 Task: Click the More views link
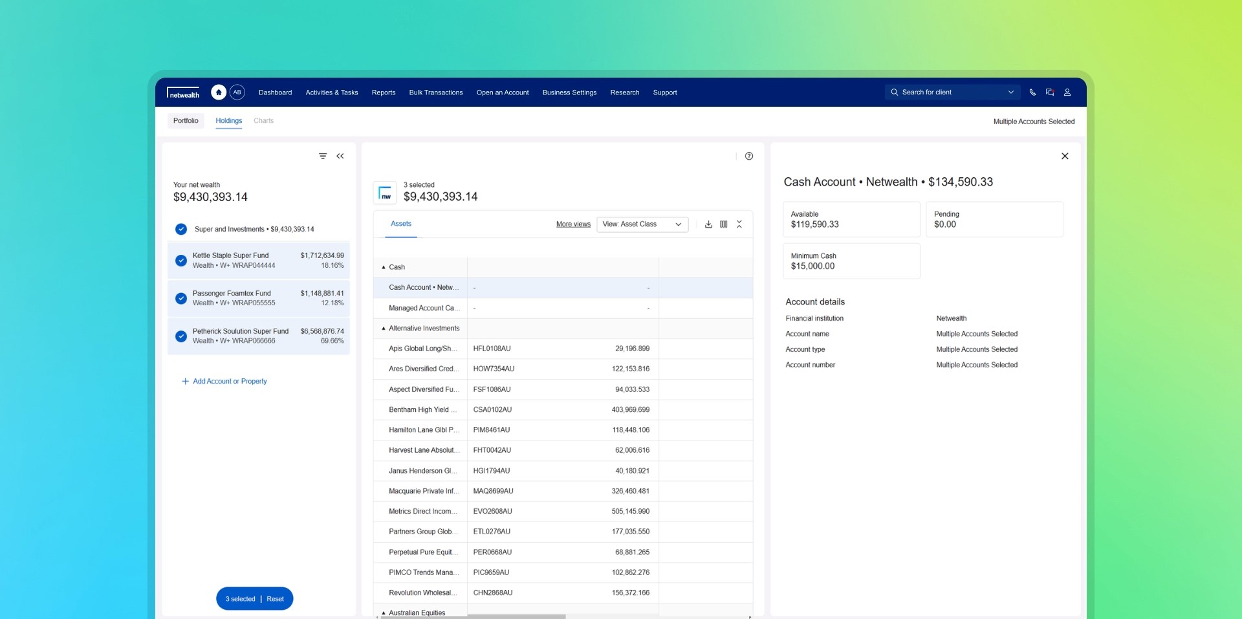click(x=573, y=224)
